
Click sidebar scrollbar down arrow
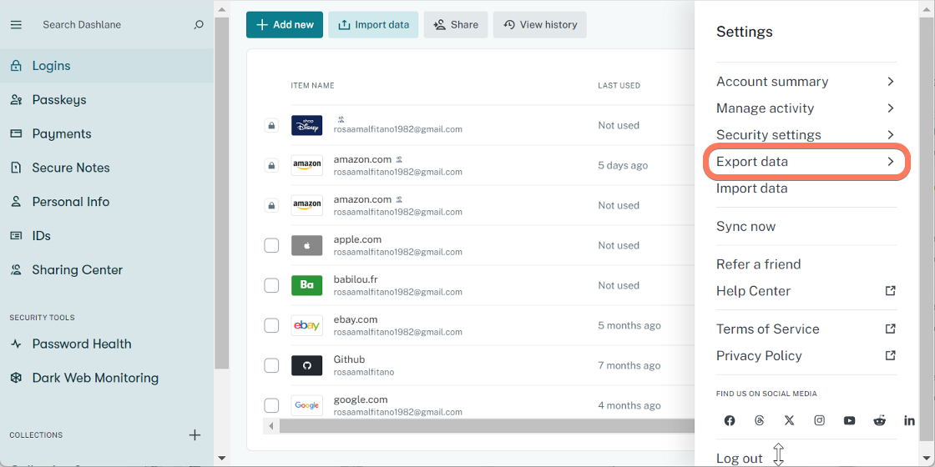pyautogui.click(x=221, y=458)
